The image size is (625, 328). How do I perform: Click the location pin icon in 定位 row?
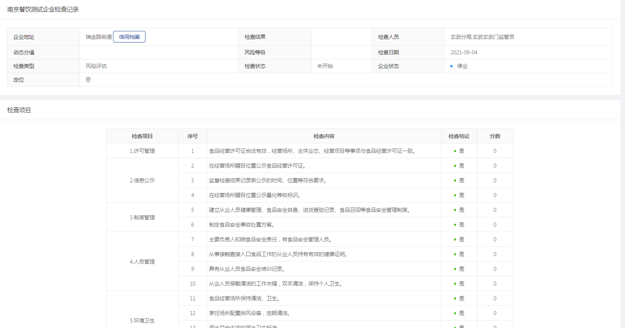click(x=88, y=80)
